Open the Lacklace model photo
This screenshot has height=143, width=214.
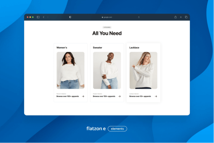click(x=143, y=70)
